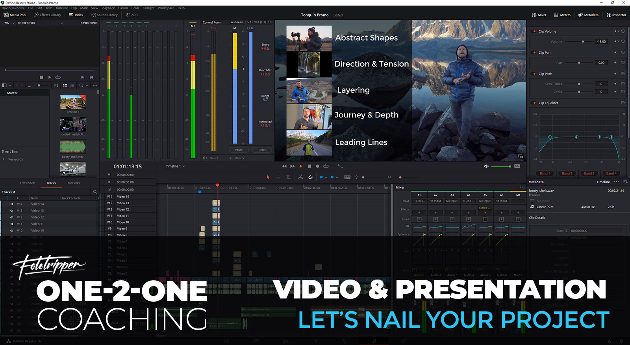Hide track V12 with eye icon
This screenshot has height=345, width=630.
(12, 218)
